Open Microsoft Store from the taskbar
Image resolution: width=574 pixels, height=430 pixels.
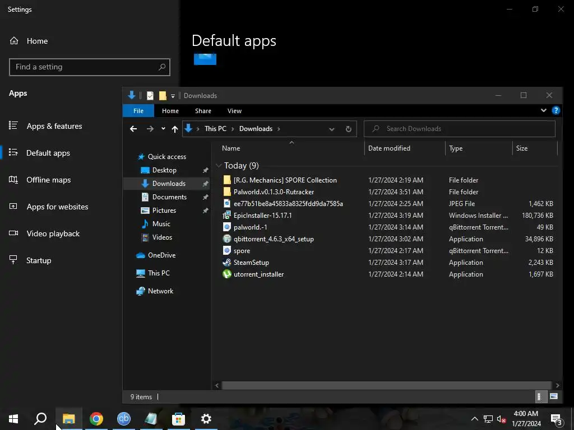(x=179, y=419)
